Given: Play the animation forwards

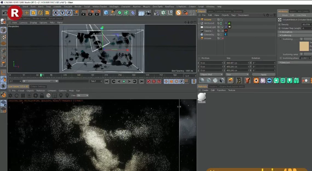Looking at the screenshot, I should coord(124,81).
